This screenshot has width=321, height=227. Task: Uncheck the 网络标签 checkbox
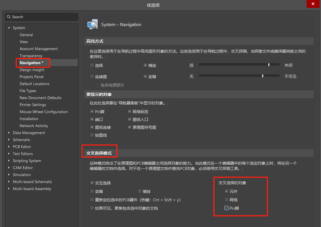click(130, 112)
